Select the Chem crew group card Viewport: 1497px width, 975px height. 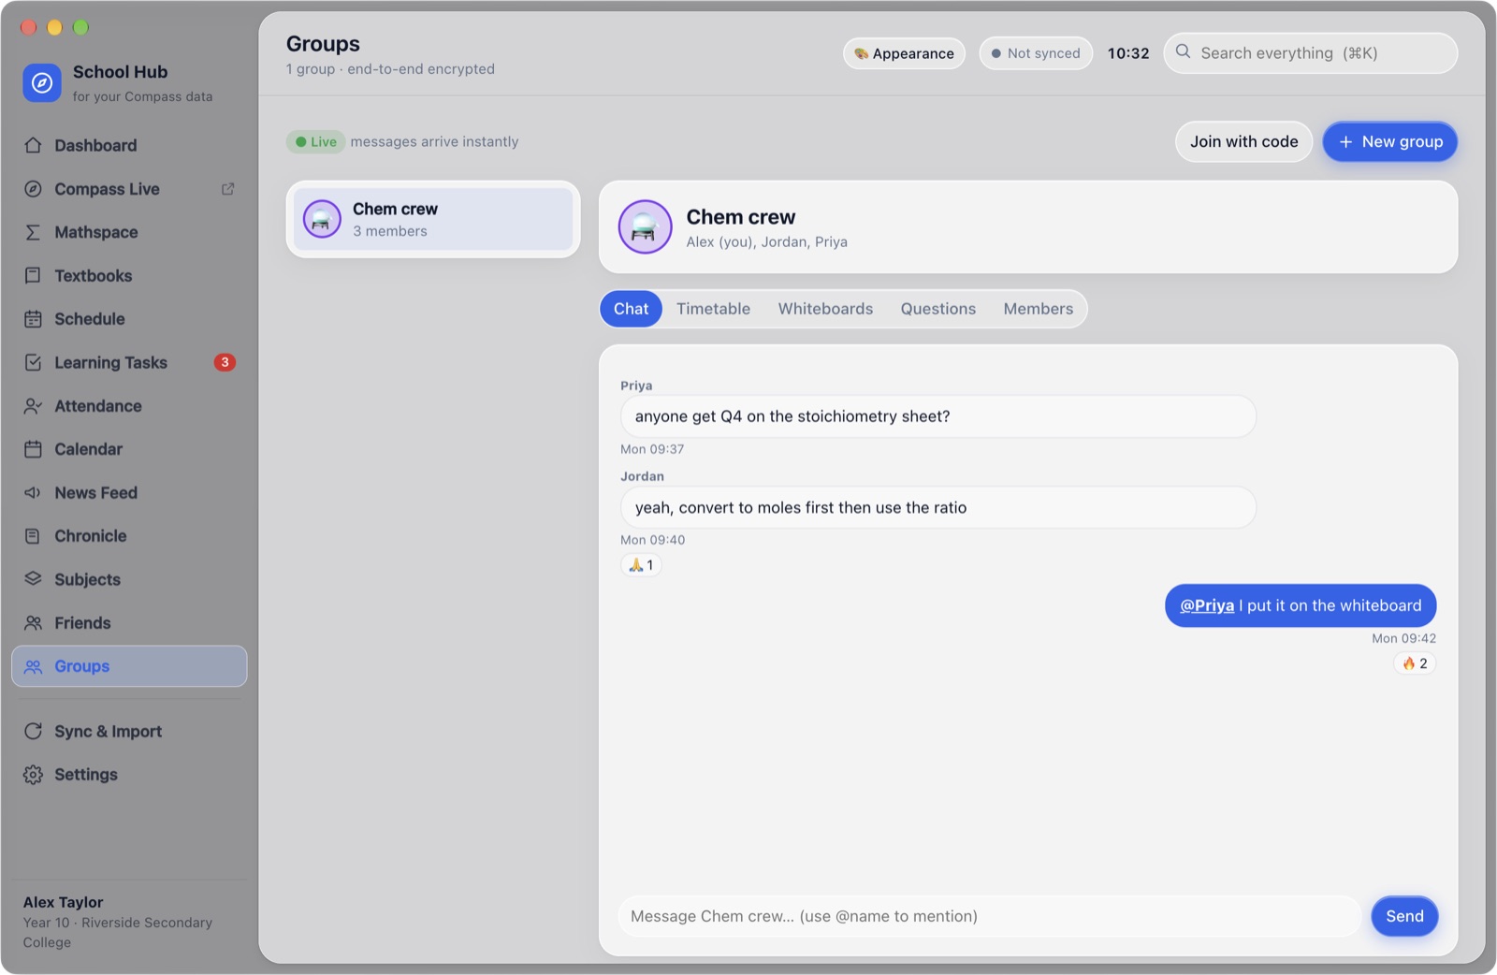coord(433,219)
